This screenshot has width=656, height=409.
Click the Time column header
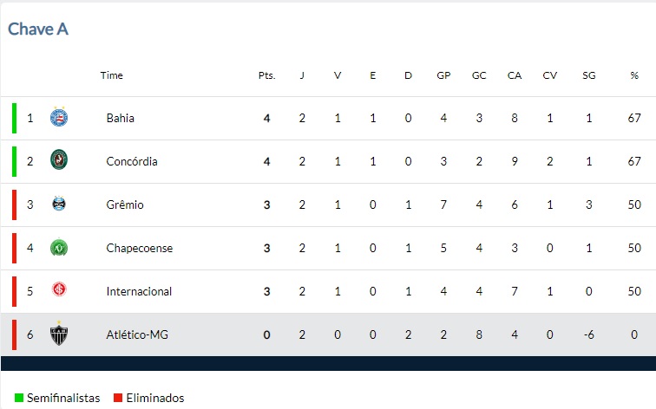coord(112,75)
